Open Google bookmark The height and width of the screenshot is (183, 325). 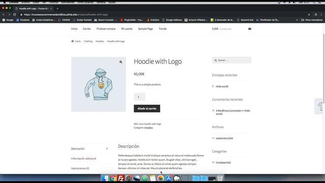[x=8, y=20]
